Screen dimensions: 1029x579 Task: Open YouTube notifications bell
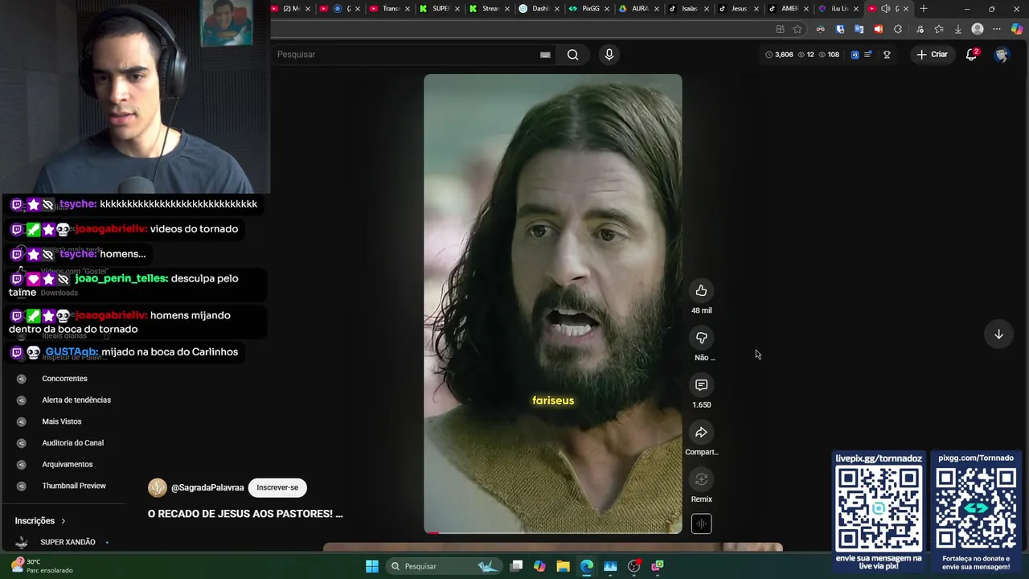(x=971, y=55)
